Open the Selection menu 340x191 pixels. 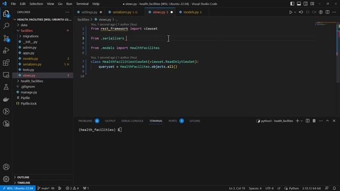(36, 4)
